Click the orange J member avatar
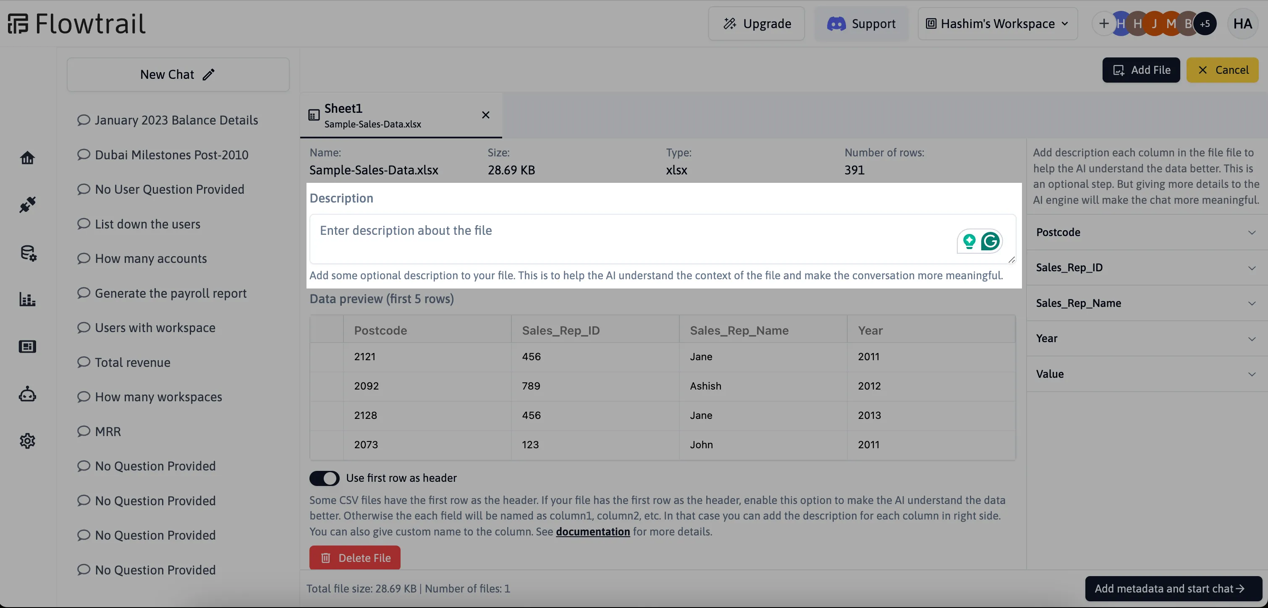 point(1154,23)
